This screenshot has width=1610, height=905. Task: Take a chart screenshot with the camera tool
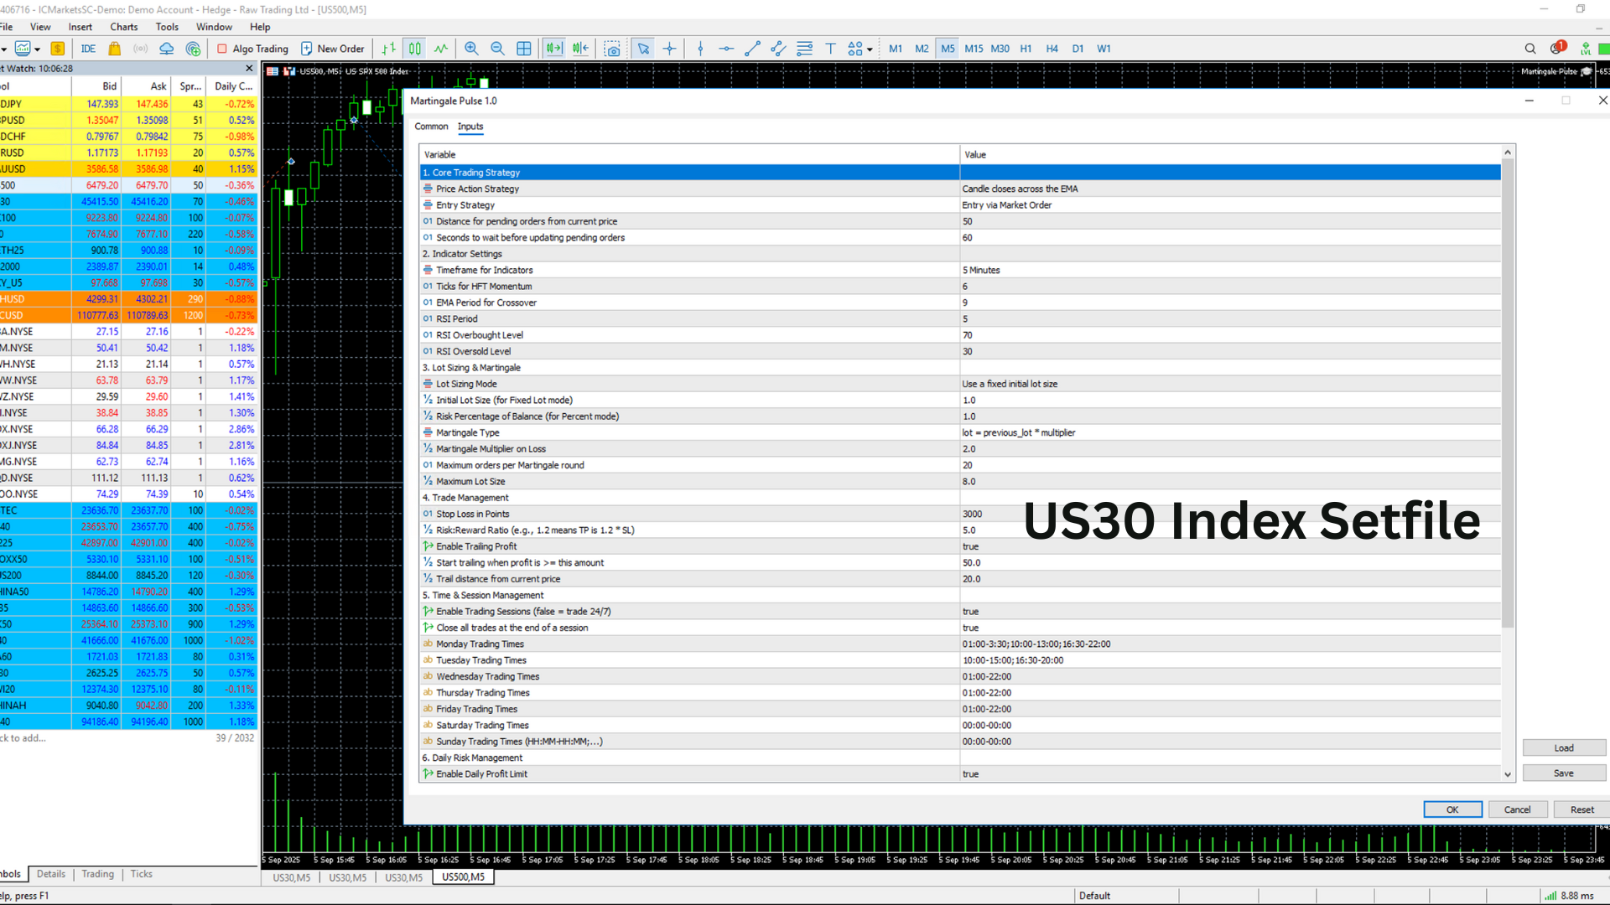(613, 48)
